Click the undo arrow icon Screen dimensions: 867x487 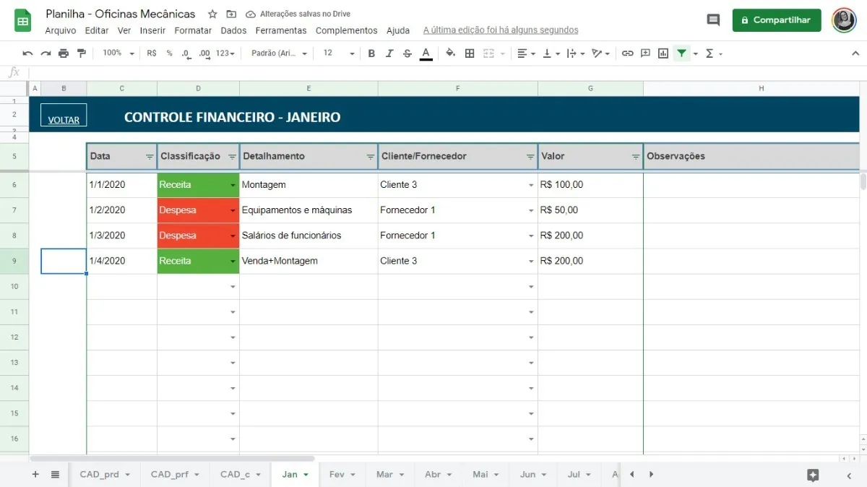pos(27,53)
